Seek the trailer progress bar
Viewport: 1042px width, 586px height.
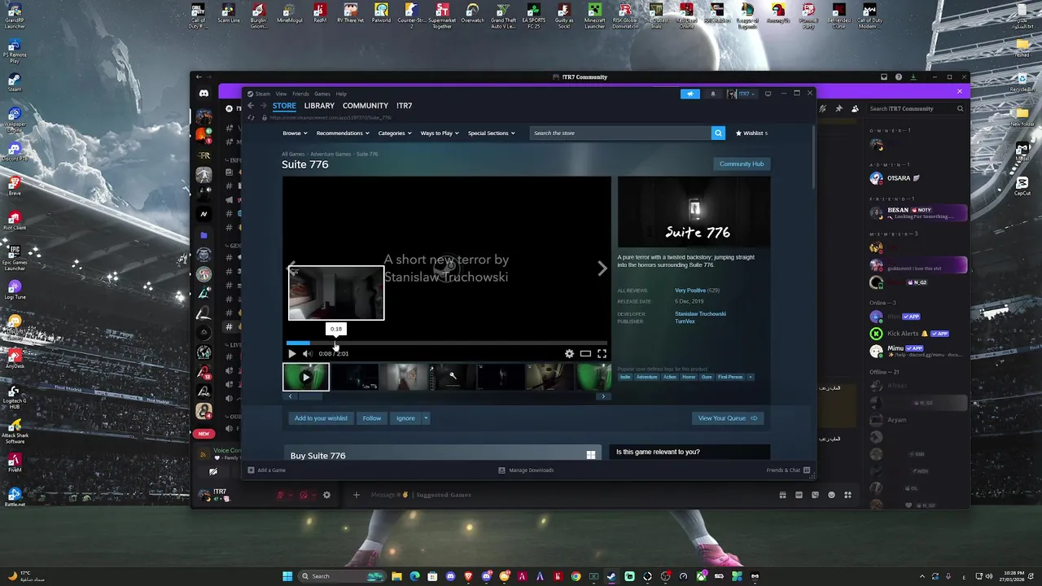[446, 343]
